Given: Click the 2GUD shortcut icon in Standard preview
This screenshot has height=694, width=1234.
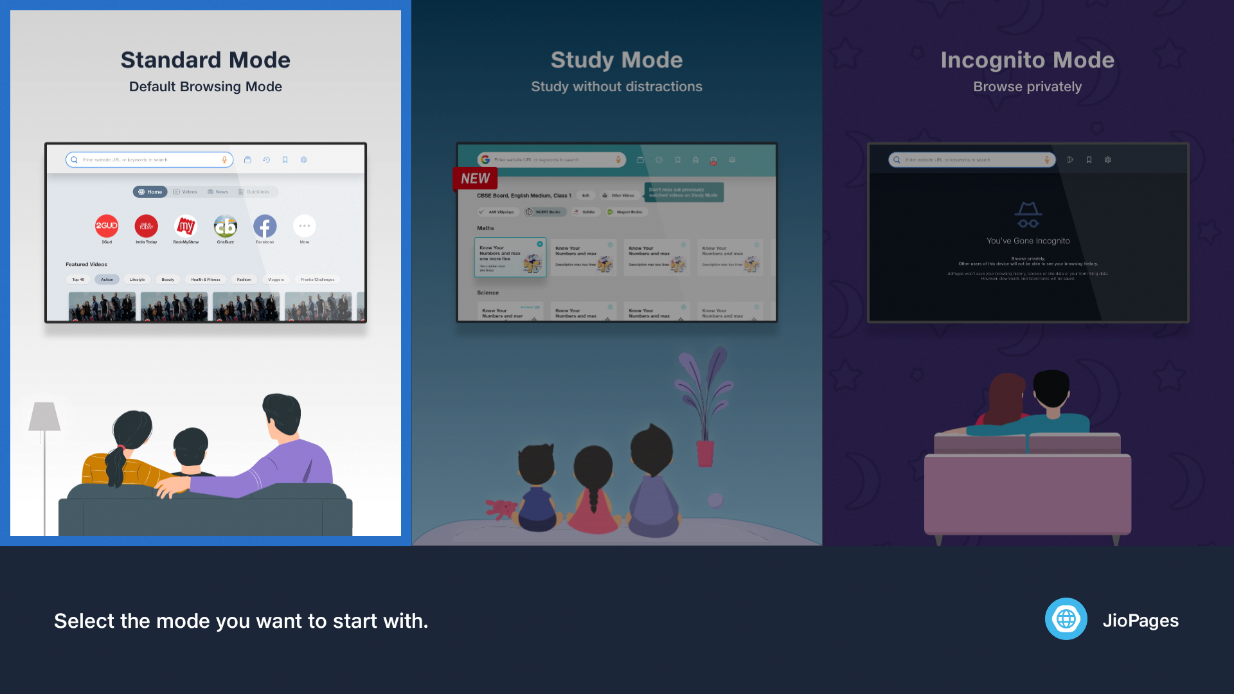Looking at the screenshot, I should pos(107,226).
